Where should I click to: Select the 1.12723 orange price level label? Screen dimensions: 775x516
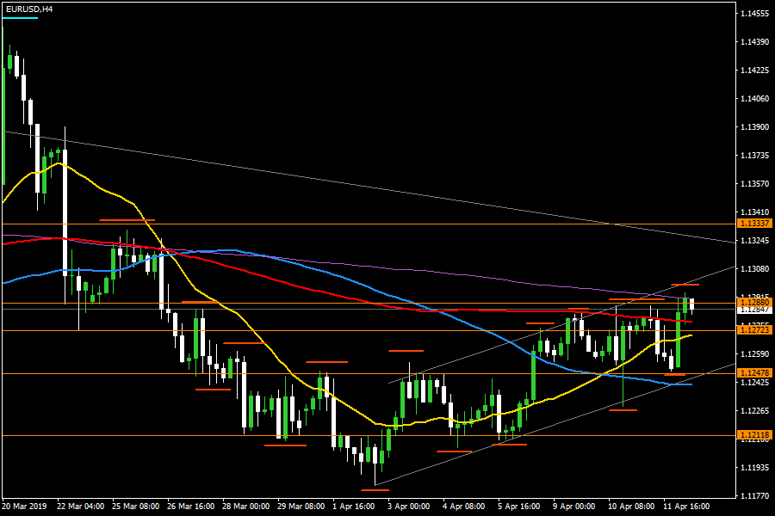[754, 330]
